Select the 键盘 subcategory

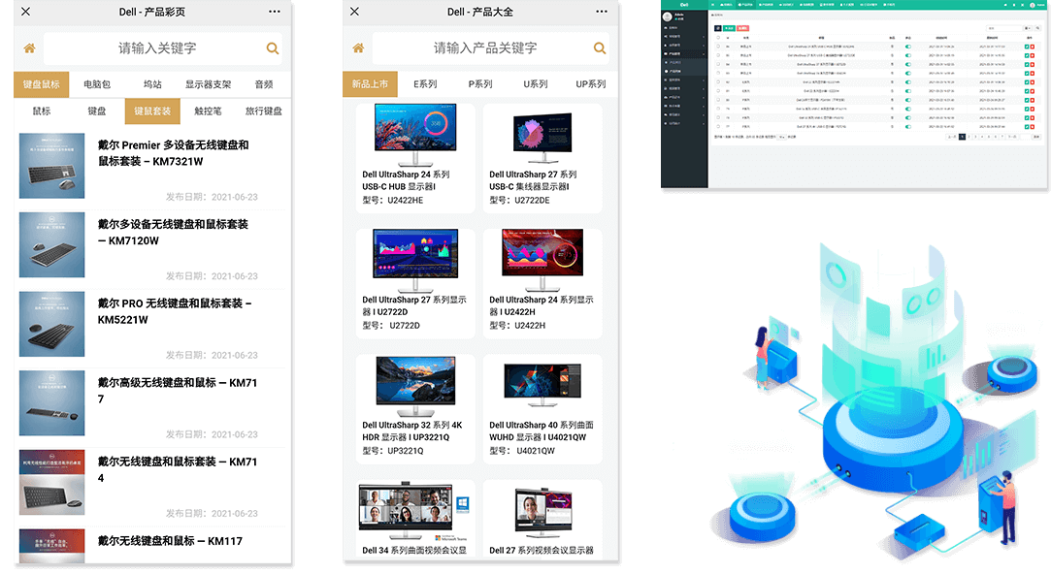pos(97,112)
